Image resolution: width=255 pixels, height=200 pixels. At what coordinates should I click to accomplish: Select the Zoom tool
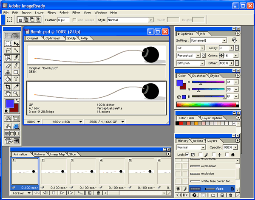pyautogui.click(x=16, y=93)
